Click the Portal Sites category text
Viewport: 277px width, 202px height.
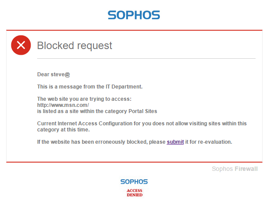click(x=141, y=111)
